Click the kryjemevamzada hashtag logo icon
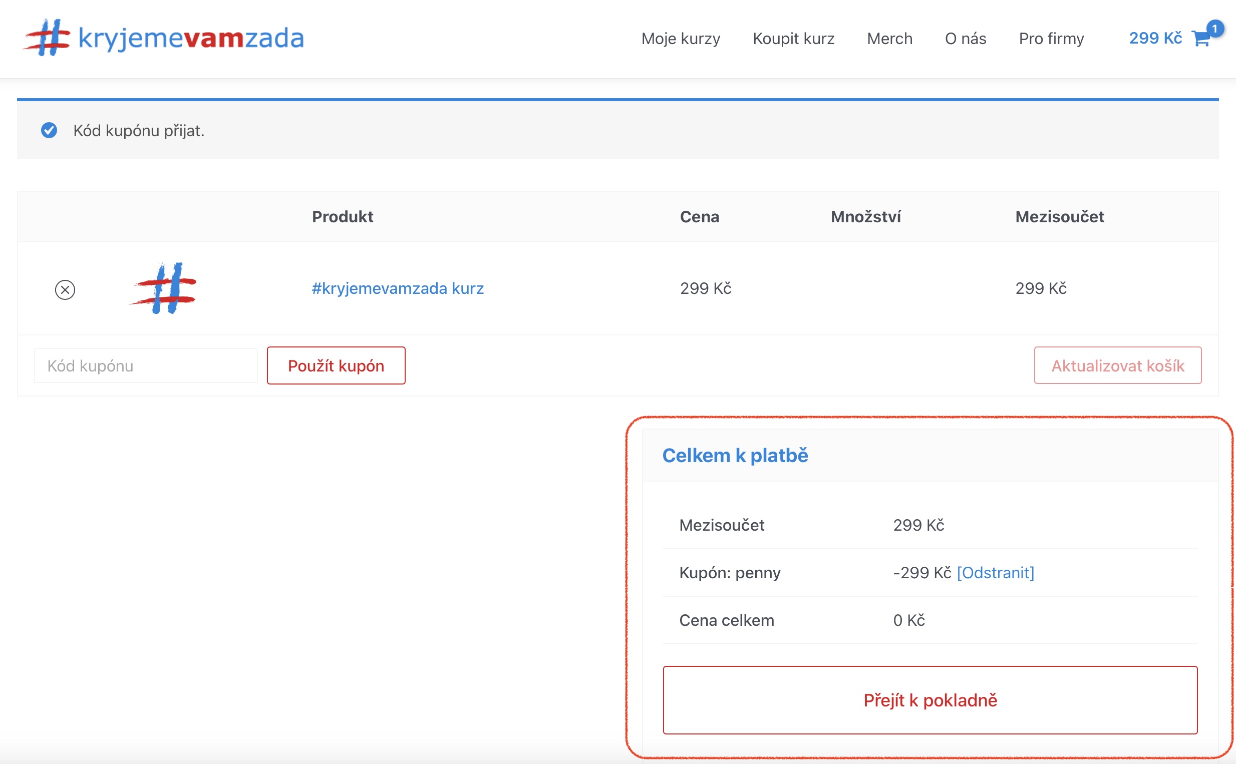The height and width of the screenshot is (764, 1236). coord(47,38)
